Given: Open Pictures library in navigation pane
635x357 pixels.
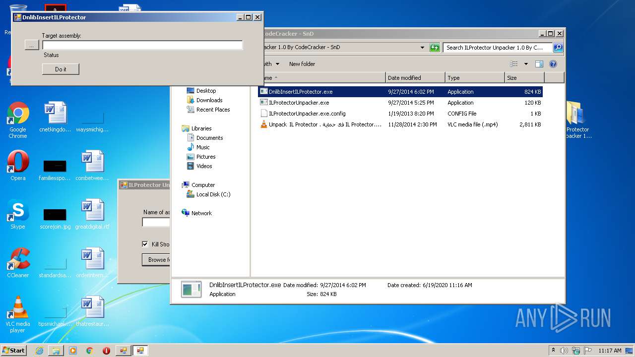Looking at the screenshot, I should point(206,157).
